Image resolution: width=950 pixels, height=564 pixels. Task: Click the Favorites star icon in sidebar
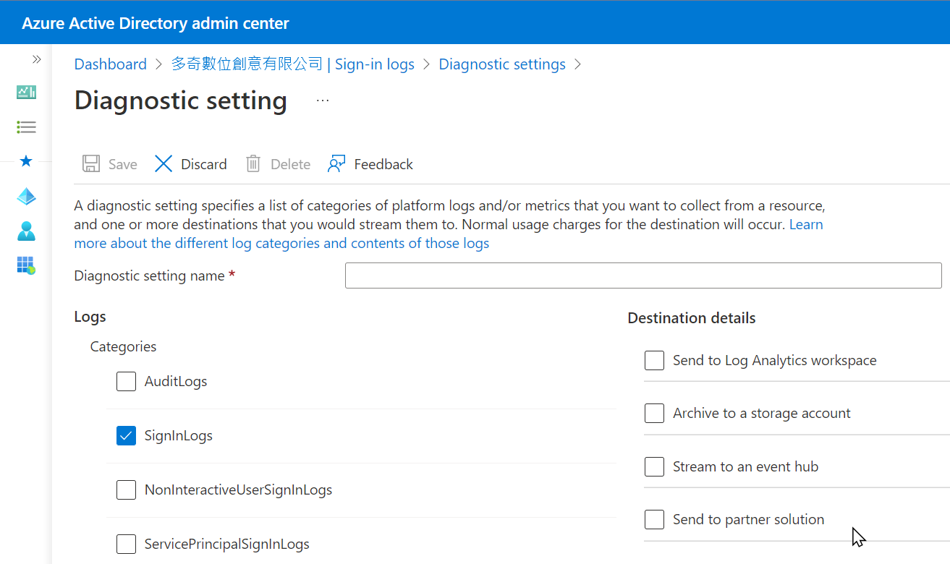click(26, 161)
